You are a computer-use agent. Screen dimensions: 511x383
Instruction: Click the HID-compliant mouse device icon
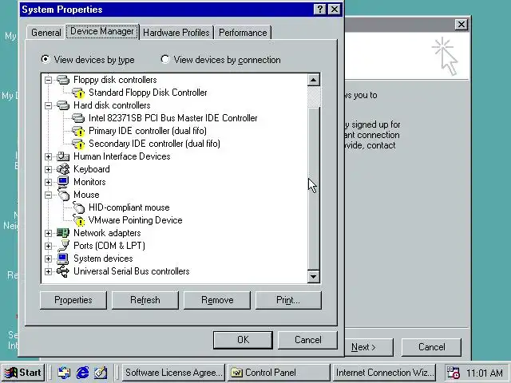[78, 207]
